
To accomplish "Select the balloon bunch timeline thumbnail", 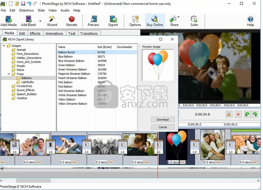I will [177, 145].
